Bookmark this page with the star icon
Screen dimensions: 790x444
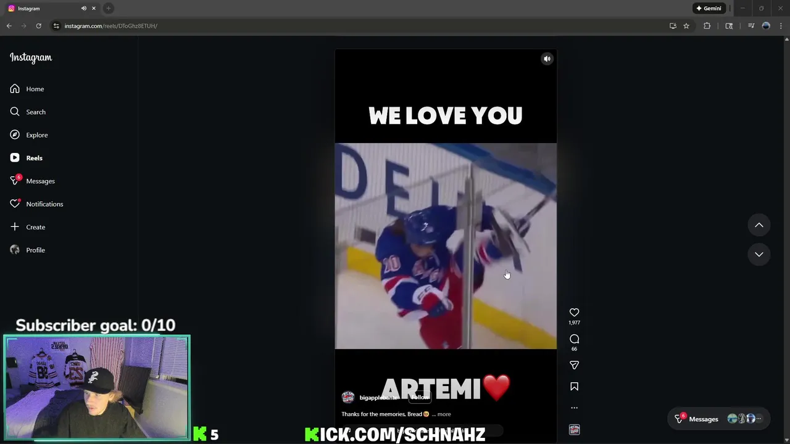click(x=686, y=26)
